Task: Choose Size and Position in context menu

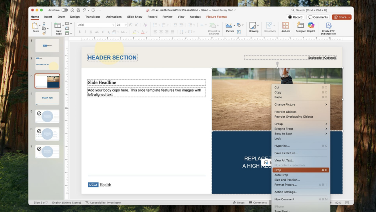Action: point(301,180)
